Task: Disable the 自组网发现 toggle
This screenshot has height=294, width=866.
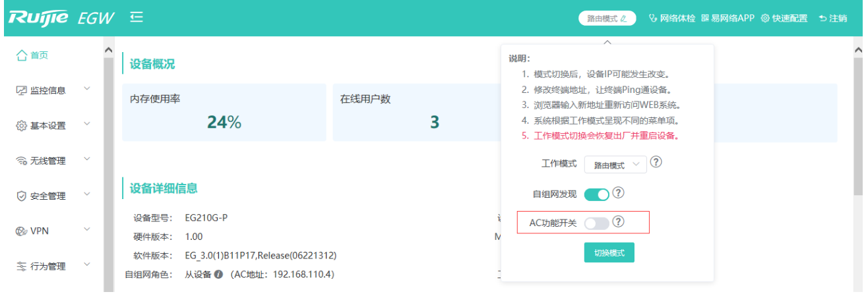Action: [x=596, y=194]
